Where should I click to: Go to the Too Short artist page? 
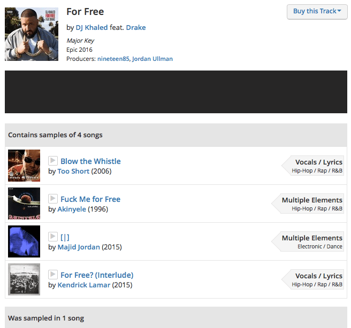point(73,171)
